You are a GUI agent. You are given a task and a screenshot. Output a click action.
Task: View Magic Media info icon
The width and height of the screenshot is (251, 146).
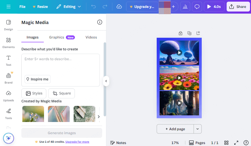click(x=100, y=22)
